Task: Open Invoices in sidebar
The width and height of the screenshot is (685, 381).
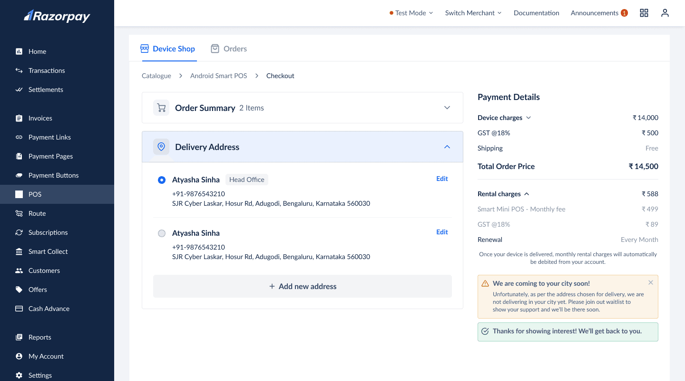Action: 57,118
